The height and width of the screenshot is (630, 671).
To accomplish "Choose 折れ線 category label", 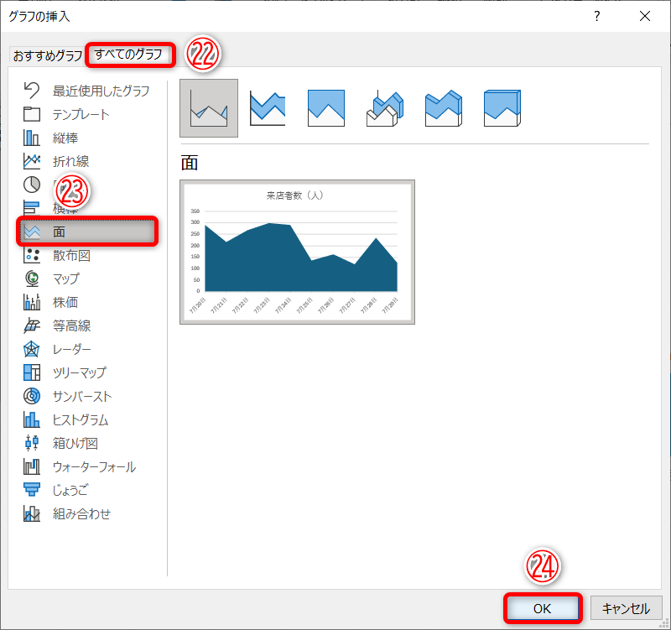I will (71, 161).
